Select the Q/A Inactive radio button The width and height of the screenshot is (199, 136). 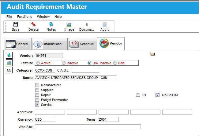pyautogui.click(x=89, y=63)
